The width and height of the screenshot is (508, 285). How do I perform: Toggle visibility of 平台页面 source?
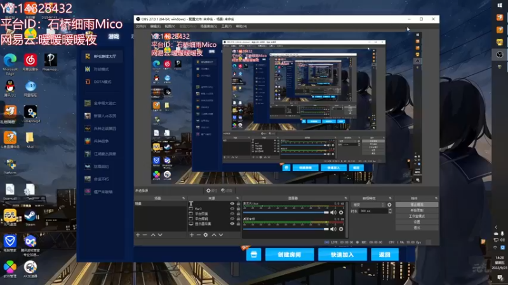[232, 213]
